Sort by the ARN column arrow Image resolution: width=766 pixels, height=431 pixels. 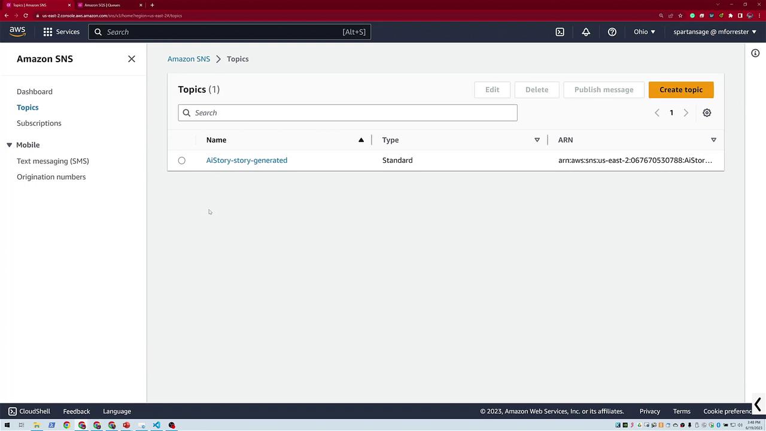click(713, 140)
